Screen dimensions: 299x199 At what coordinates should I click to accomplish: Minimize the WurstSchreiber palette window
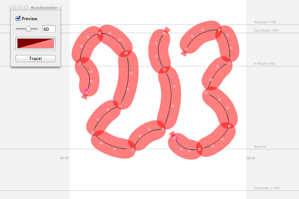pos(20,7)
